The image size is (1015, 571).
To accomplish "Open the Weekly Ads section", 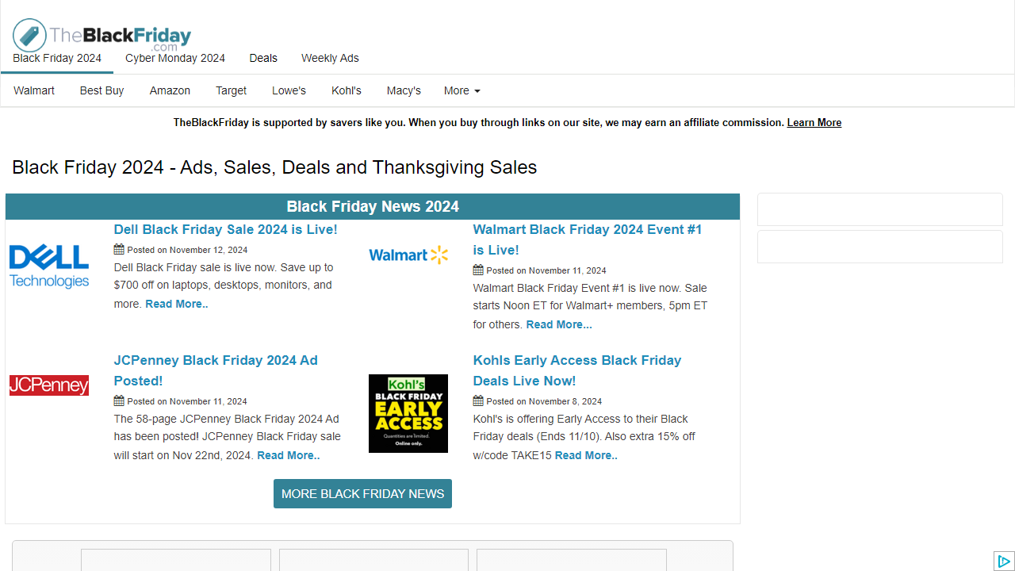I will [x=329, y=58].
